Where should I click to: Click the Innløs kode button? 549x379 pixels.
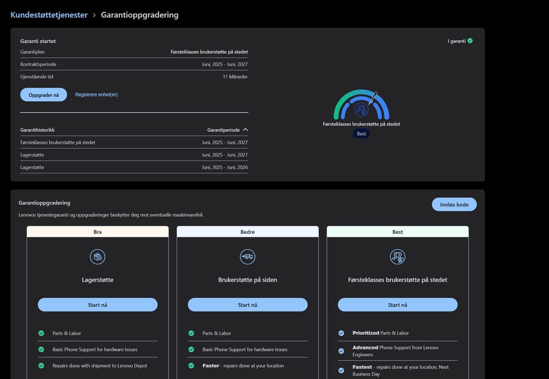click(454, 205)
